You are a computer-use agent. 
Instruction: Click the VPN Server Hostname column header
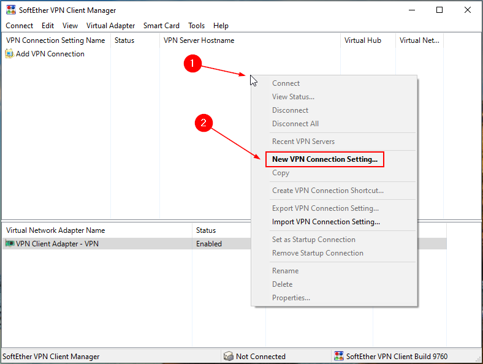tap(250, 40)
